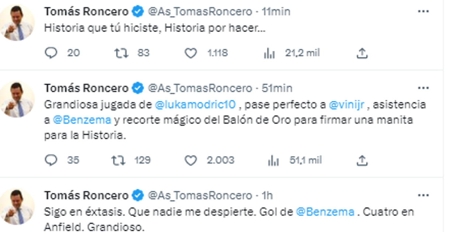Like the Historia que tú hiciste tweet
The image size is (451, 232).
click(x=192, y=53)
